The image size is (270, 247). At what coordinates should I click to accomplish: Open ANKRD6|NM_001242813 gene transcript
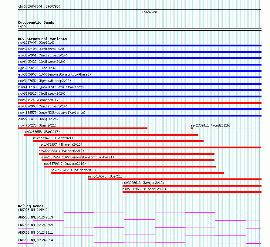[35, 217]
